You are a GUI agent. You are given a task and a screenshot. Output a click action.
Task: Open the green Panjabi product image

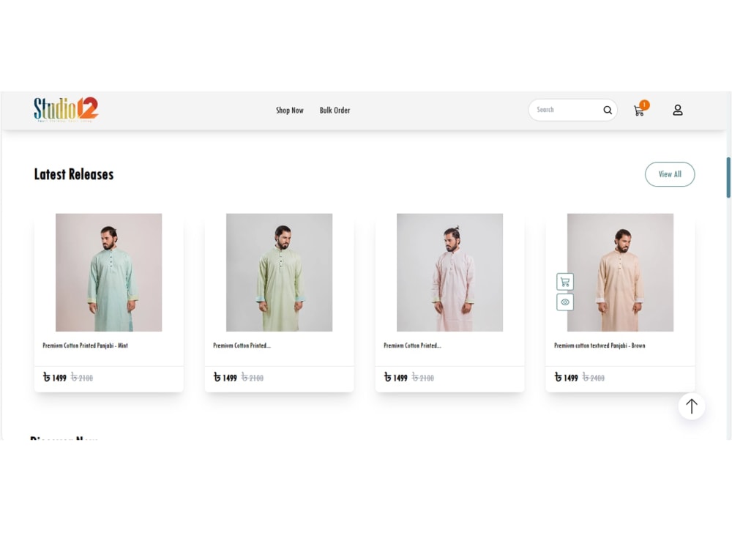279,272
